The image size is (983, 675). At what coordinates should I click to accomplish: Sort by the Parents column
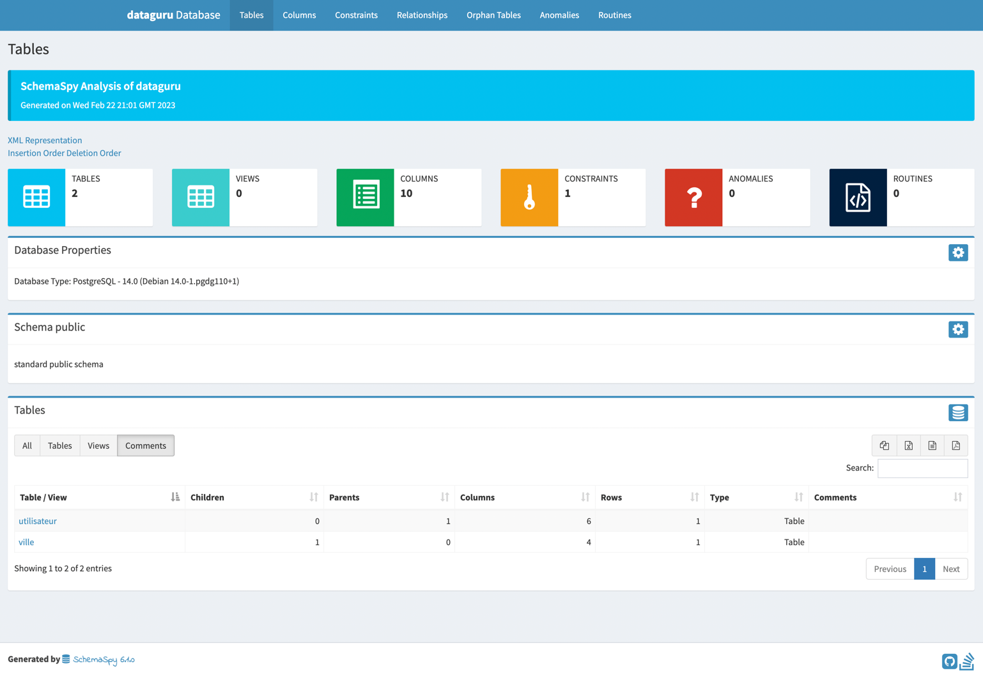pyautogui.click(x=389, y=497)
